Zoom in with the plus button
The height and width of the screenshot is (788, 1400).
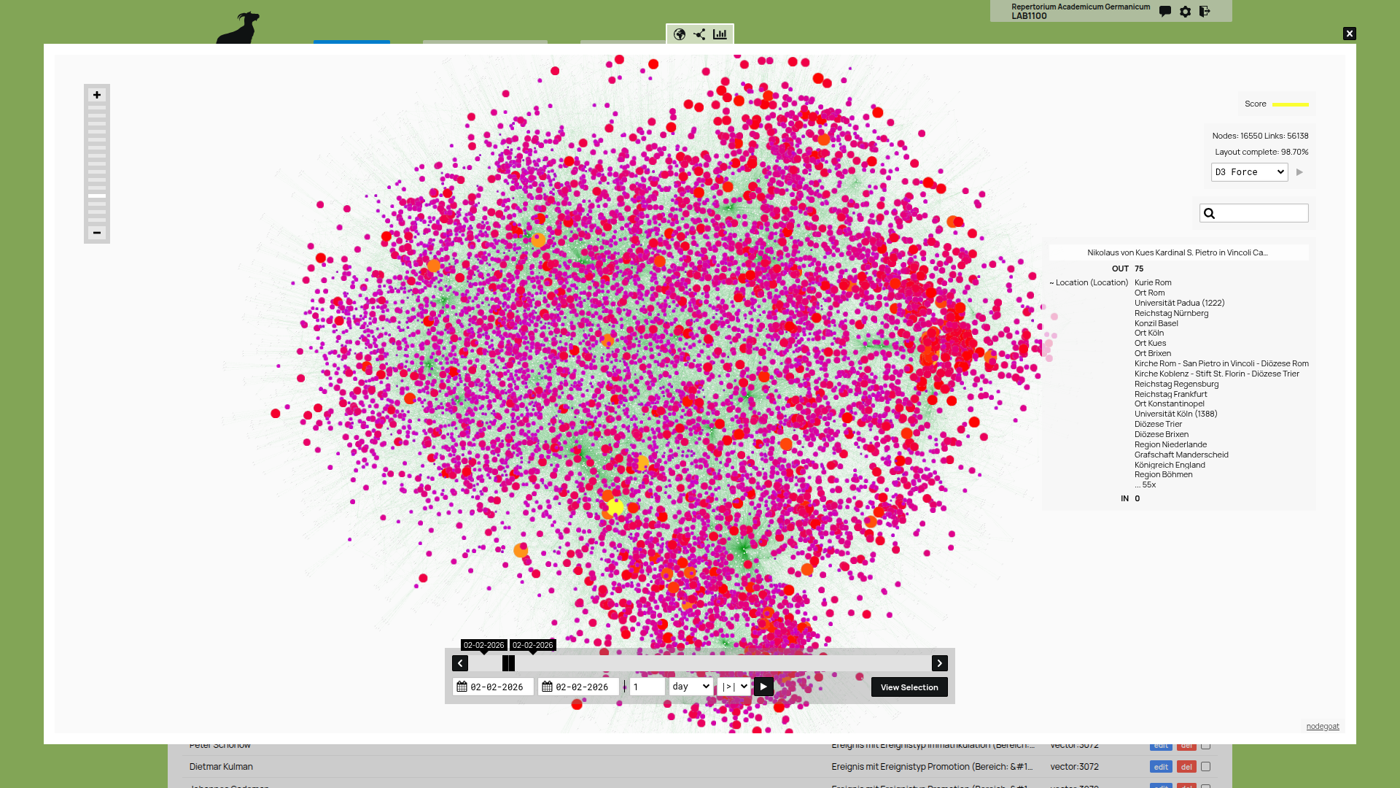click(x=97, y=95)
